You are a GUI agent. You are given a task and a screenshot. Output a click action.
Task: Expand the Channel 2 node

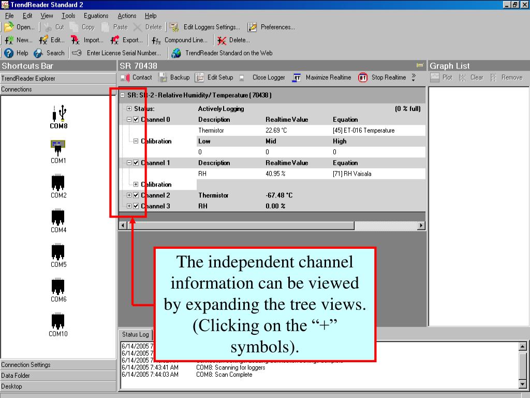(129, 195)
